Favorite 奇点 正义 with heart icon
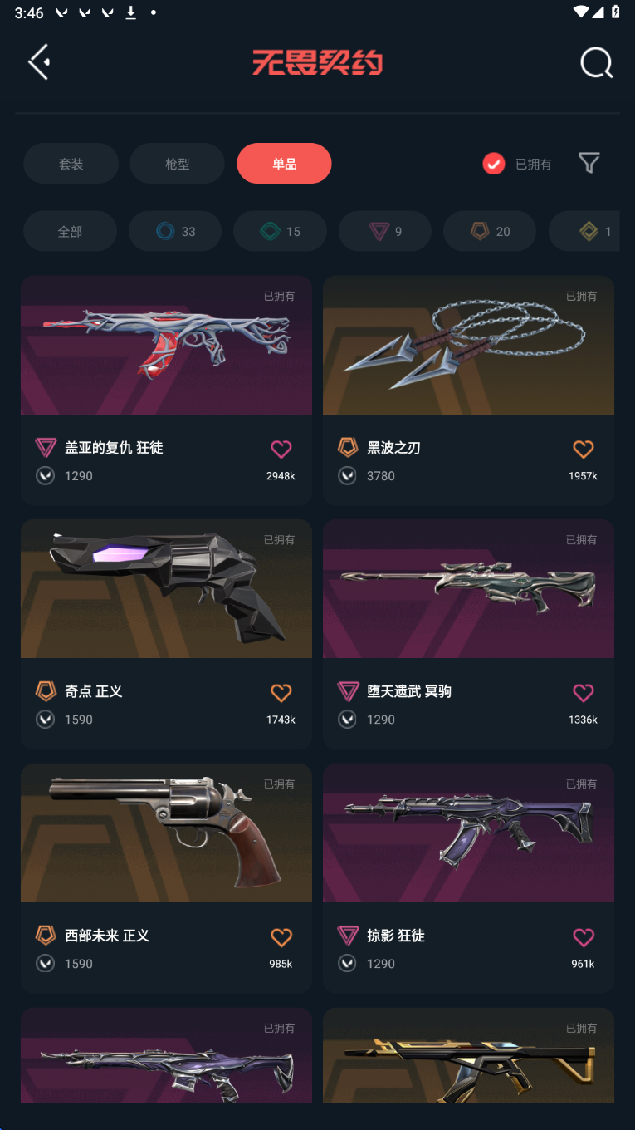This screenshot has width=635, height=1130. (x=281, y=693)
